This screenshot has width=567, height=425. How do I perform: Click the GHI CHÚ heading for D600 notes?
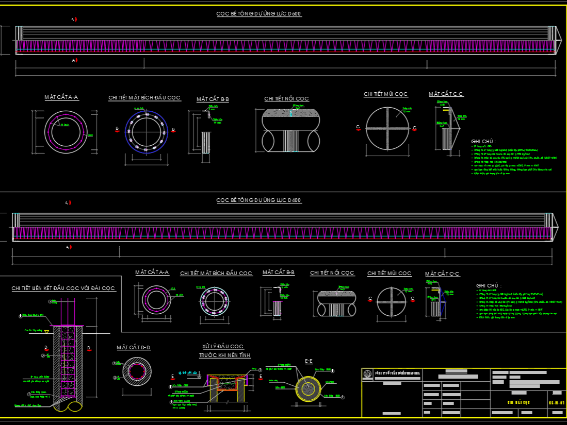pyautogui.click(x=483, y=141)
